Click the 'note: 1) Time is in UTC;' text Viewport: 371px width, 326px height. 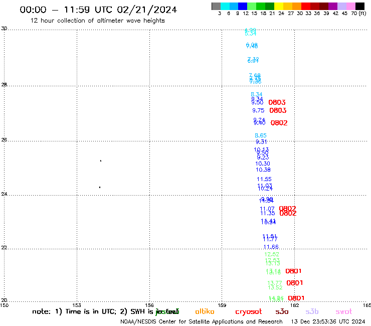(x=74, y=311)
